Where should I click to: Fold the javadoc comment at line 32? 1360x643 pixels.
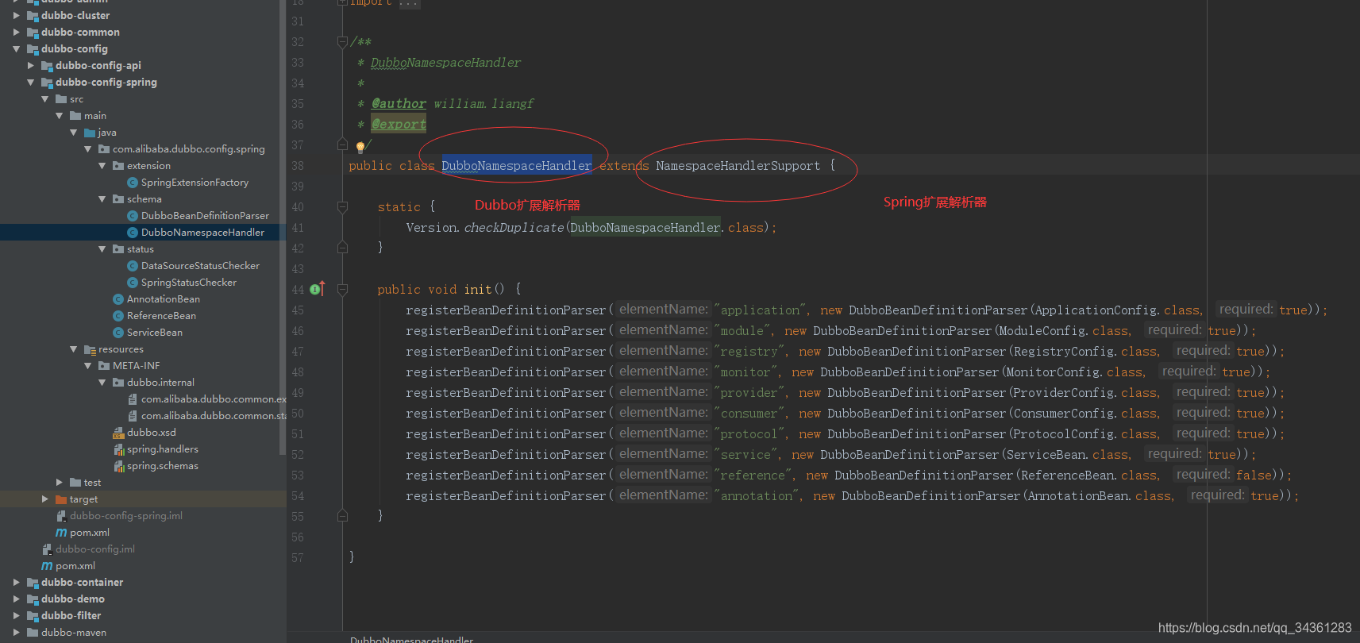click(342, 41)
